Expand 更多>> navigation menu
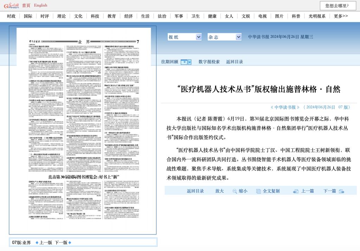This screenshot has height=251, width=360. (x=341, y=16)
